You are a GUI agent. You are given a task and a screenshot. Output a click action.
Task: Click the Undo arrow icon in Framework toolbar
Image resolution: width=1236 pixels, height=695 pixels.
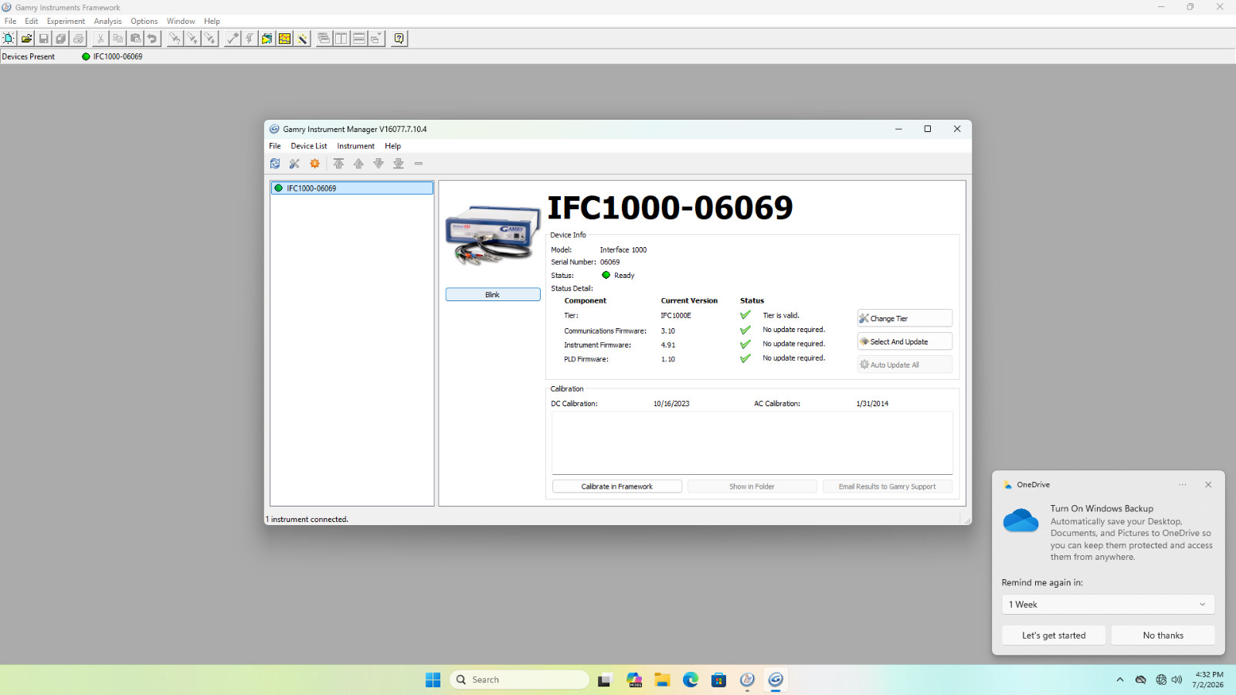(152, 39)
